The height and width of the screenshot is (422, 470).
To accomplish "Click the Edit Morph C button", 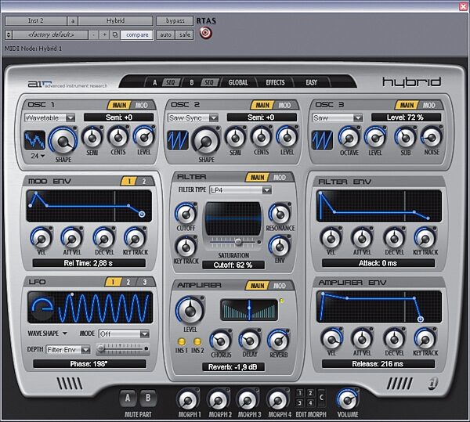I will [x=321, y=398].
